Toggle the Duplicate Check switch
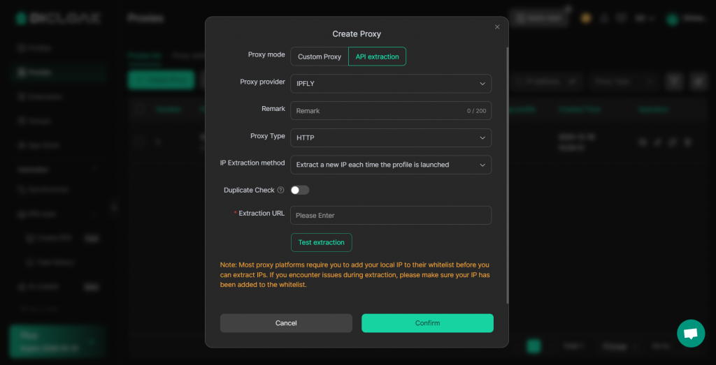This screenshot has height=365, width=716. (300, 190)
